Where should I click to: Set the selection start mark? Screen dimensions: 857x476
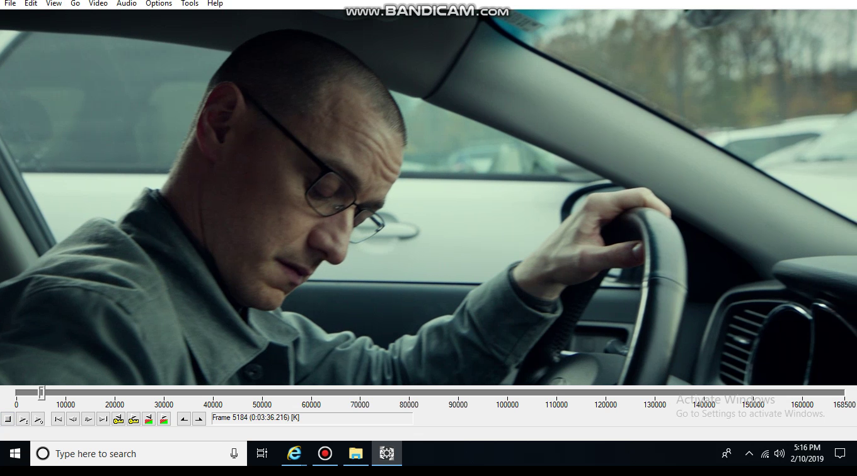[x=184, y=419]
